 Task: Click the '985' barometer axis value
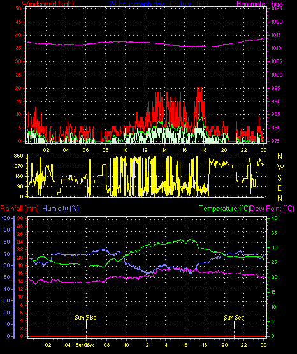pyautogui.click(x=276, y=114)
